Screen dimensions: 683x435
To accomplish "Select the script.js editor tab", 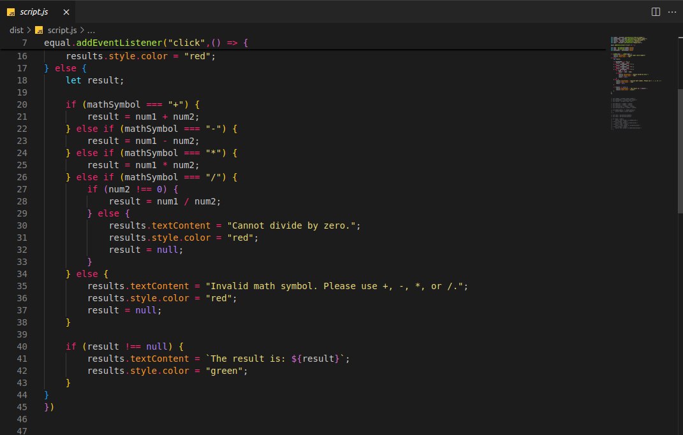I will click(x=34, y=11).
